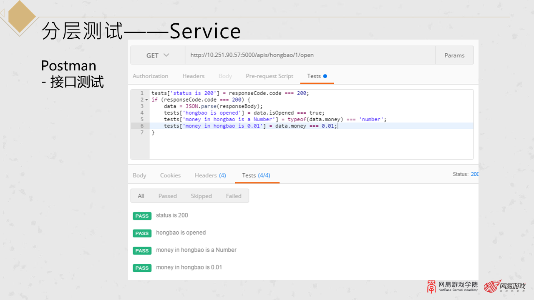Open the request Headers tab
Viewport: 534px width, 300px height.
[x=193, y=76]
